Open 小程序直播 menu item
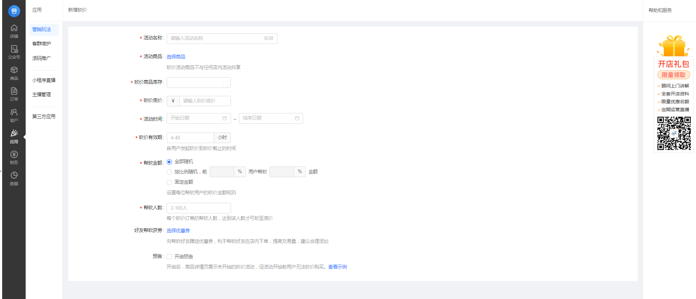Viewport: 696px width, 299px height. tap(44, 80)
